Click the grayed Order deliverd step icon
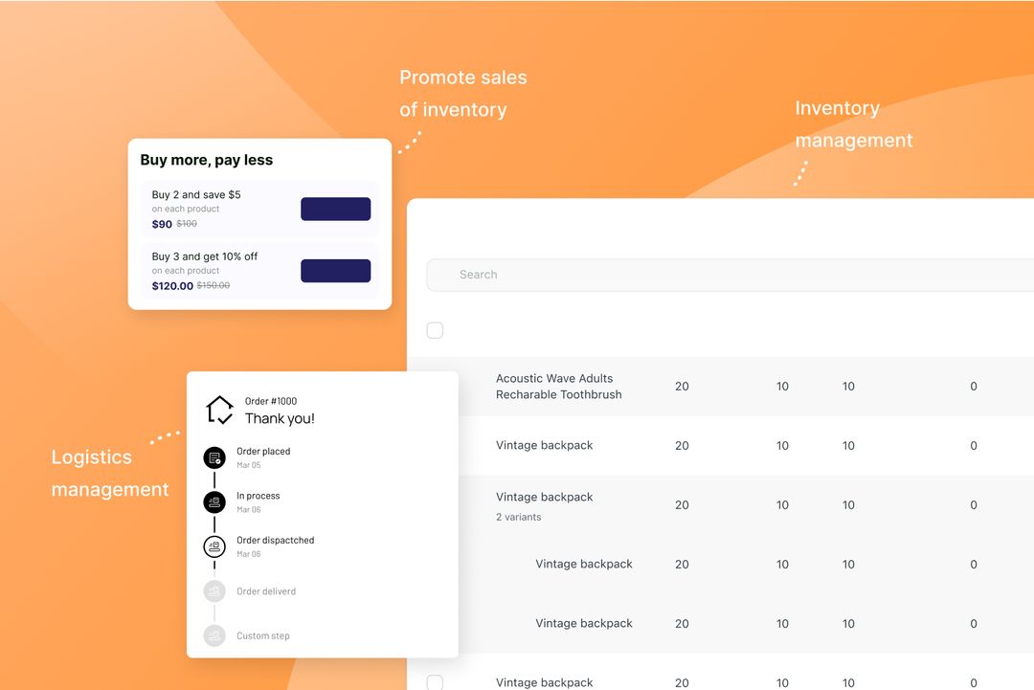This screenshot has height=690, width=1034. 214,590
